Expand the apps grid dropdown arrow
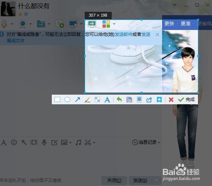The image size is (212, 186). 114,24
